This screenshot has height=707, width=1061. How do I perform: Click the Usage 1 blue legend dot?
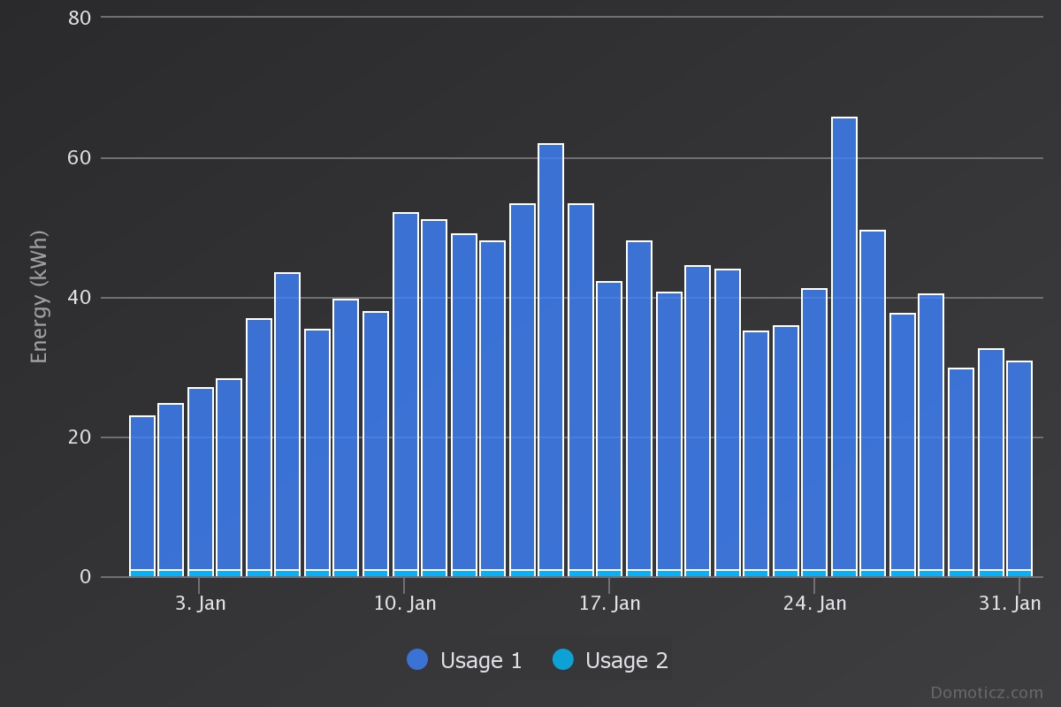click(417, 659)
